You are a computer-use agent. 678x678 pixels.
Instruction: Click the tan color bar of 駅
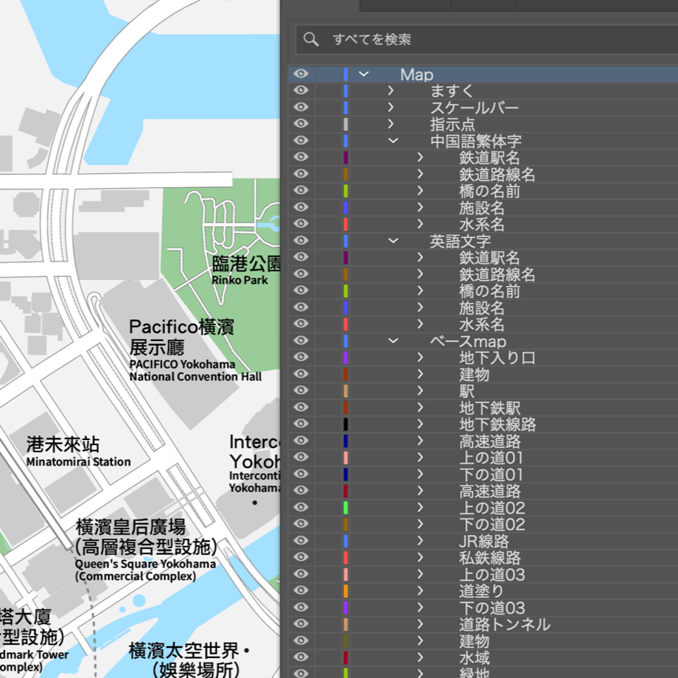pos(346,391)
